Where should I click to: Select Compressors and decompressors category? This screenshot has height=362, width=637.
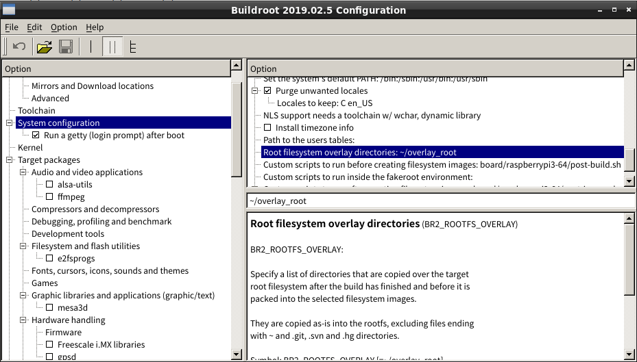pyautogui.click(x=95, y=209)
